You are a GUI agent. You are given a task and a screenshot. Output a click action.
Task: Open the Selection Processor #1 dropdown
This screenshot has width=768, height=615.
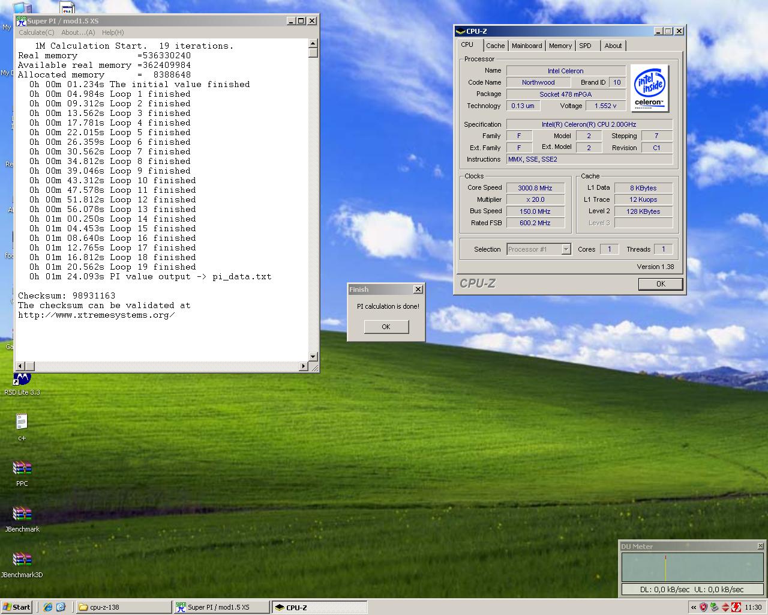pyautogui.click(x=566, y=249)
